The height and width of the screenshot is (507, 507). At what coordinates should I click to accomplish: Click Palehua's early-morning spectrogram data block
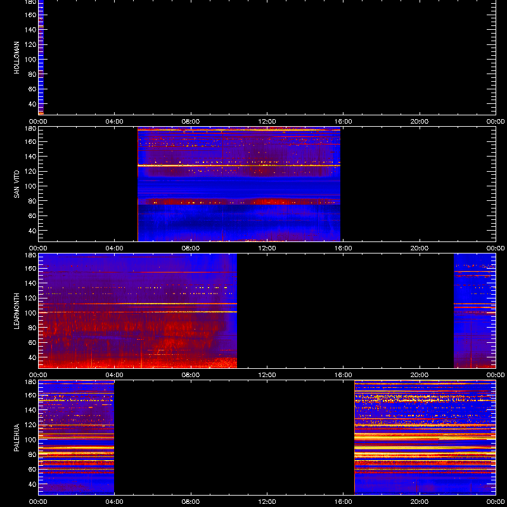pyautogui.click(x=76, y=437)
